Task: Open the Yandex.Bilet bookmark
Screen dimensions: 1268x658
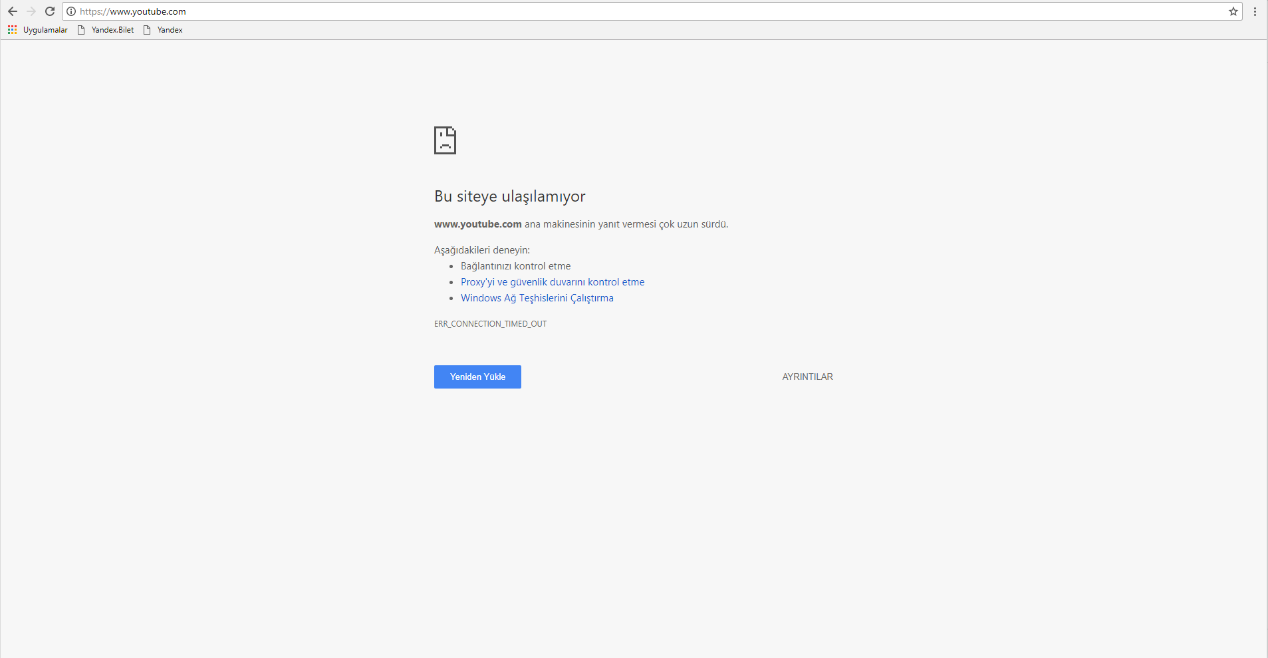Action: click(106, 30)
